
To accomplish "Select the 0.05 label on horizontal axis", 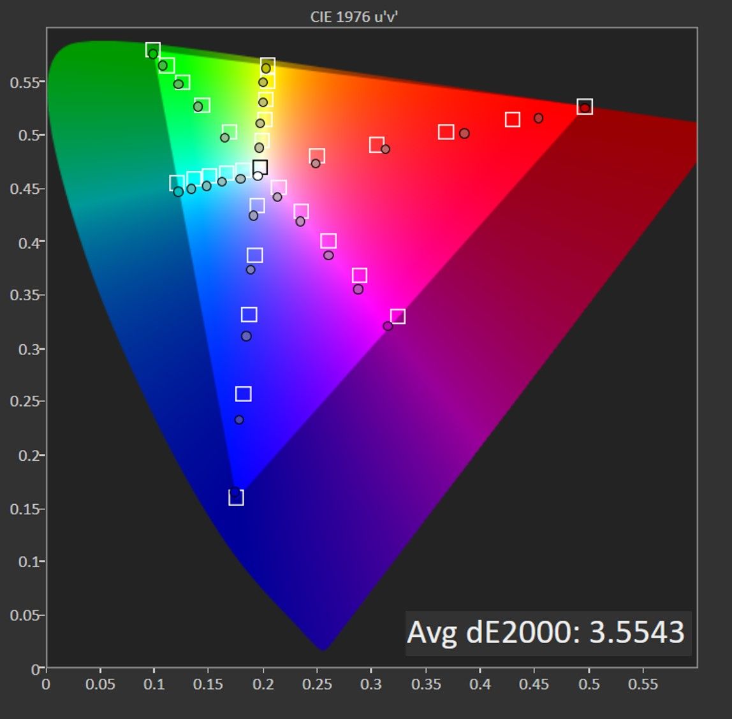I will tap(100, 685).
